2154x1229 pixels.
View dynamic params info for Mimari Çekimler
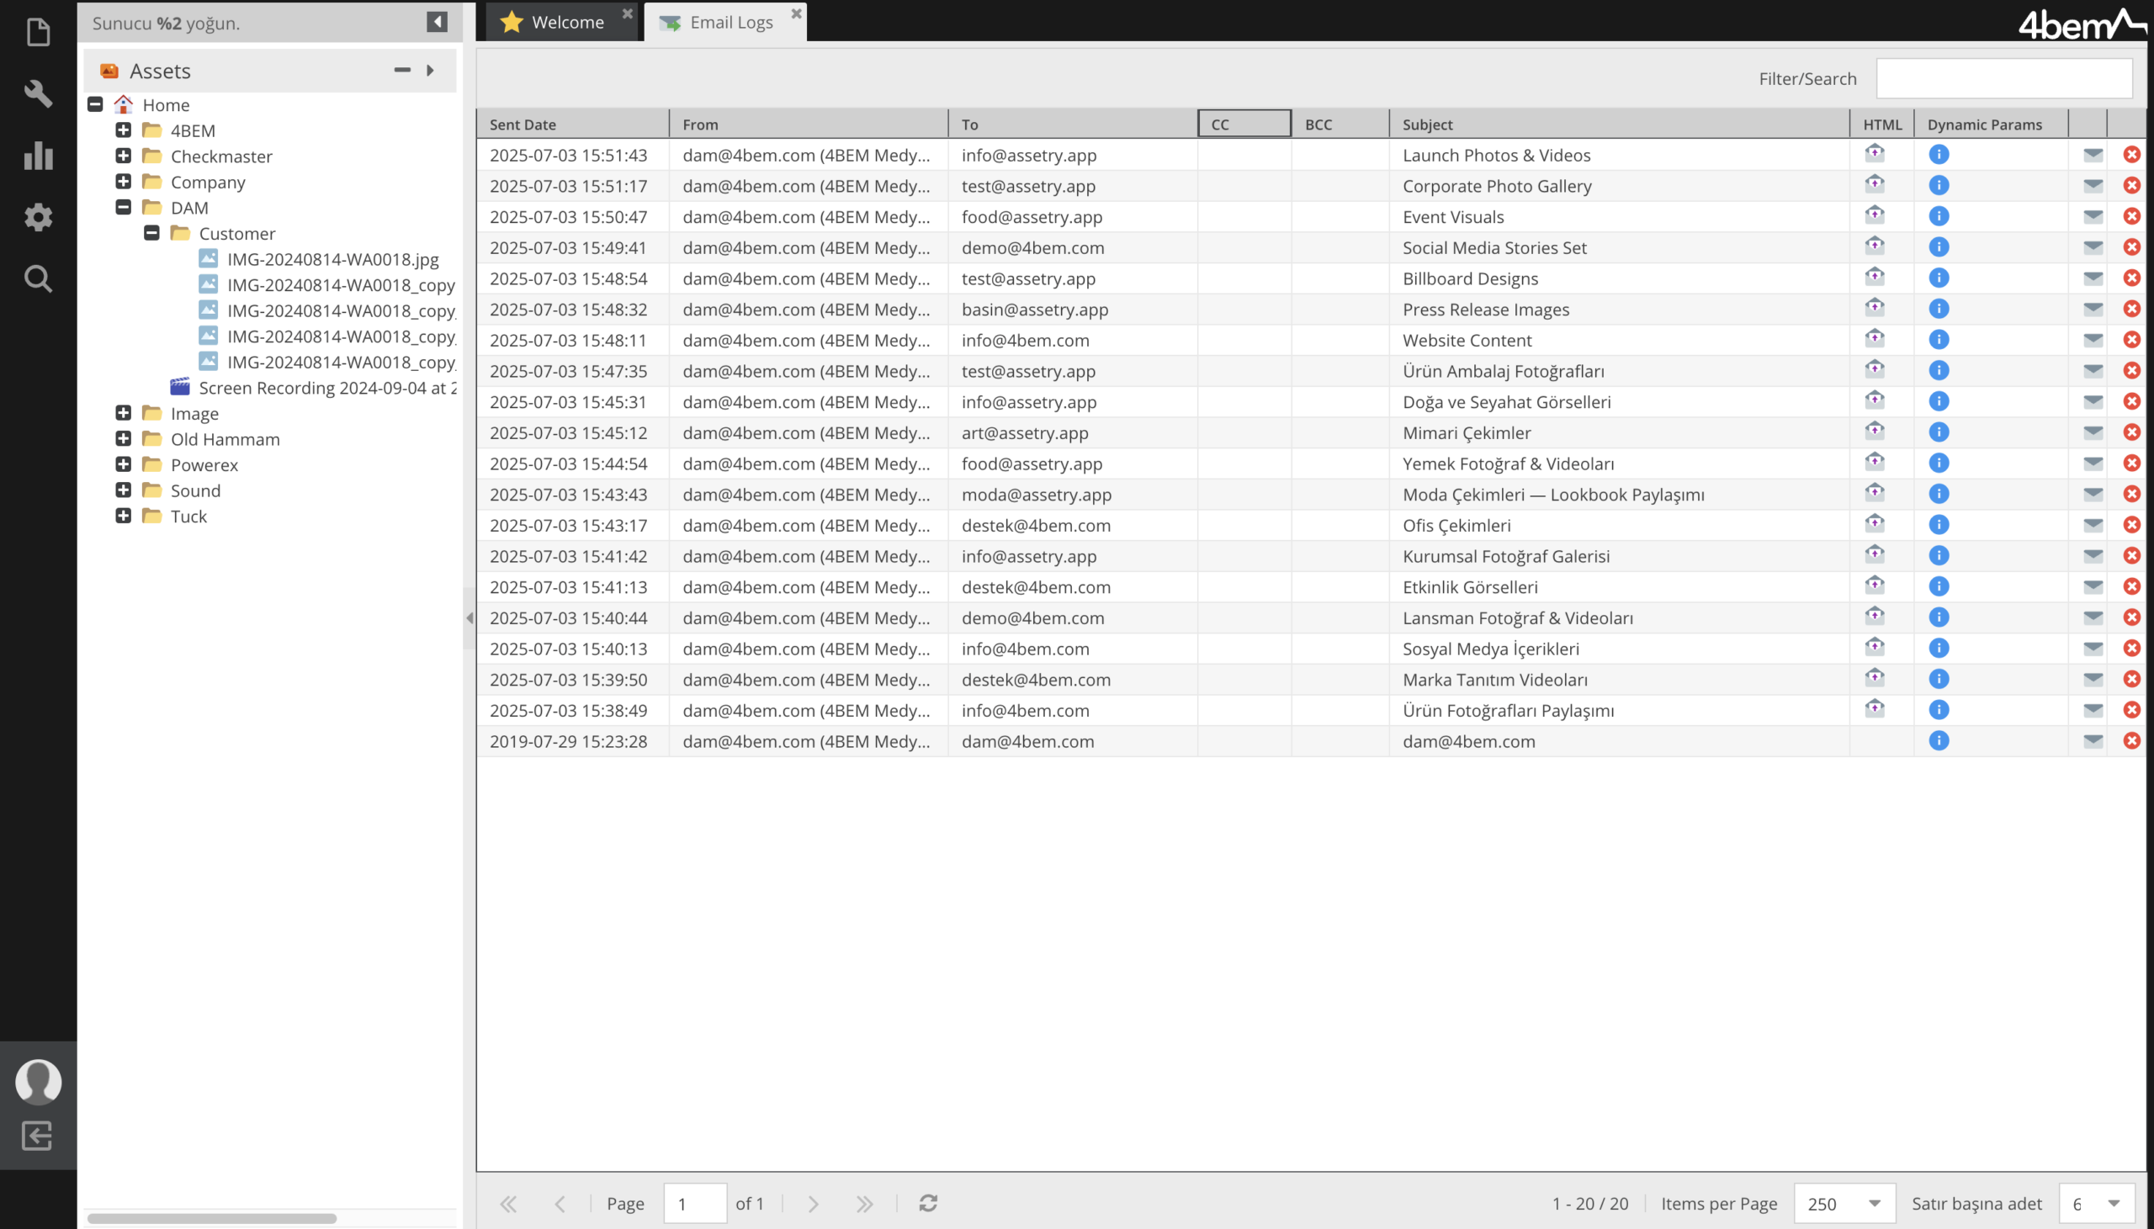[x=1939, y=432]
